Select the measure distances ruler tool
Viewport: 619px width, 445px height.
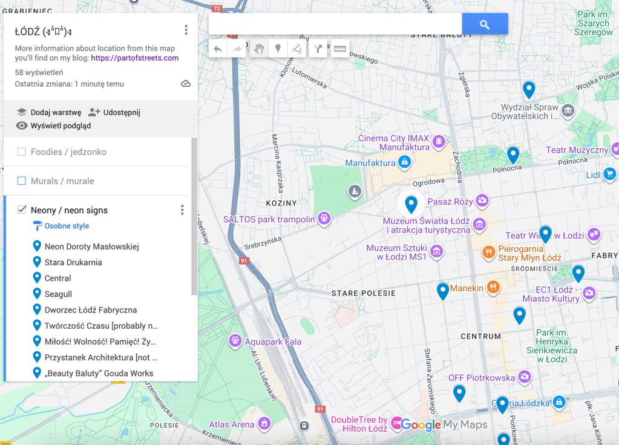339,49
